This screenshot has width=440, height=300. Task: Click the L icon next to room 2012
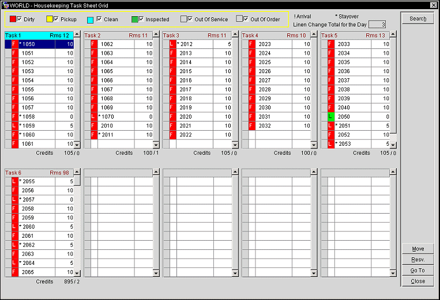173,44
